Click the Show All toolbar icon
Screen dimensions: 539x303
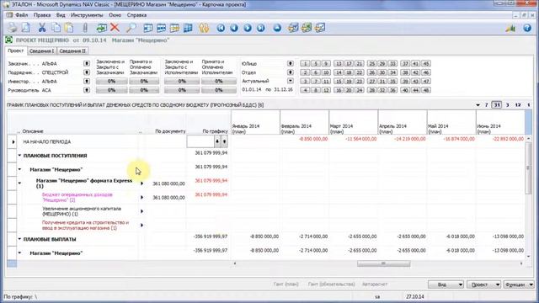point(188,28)
